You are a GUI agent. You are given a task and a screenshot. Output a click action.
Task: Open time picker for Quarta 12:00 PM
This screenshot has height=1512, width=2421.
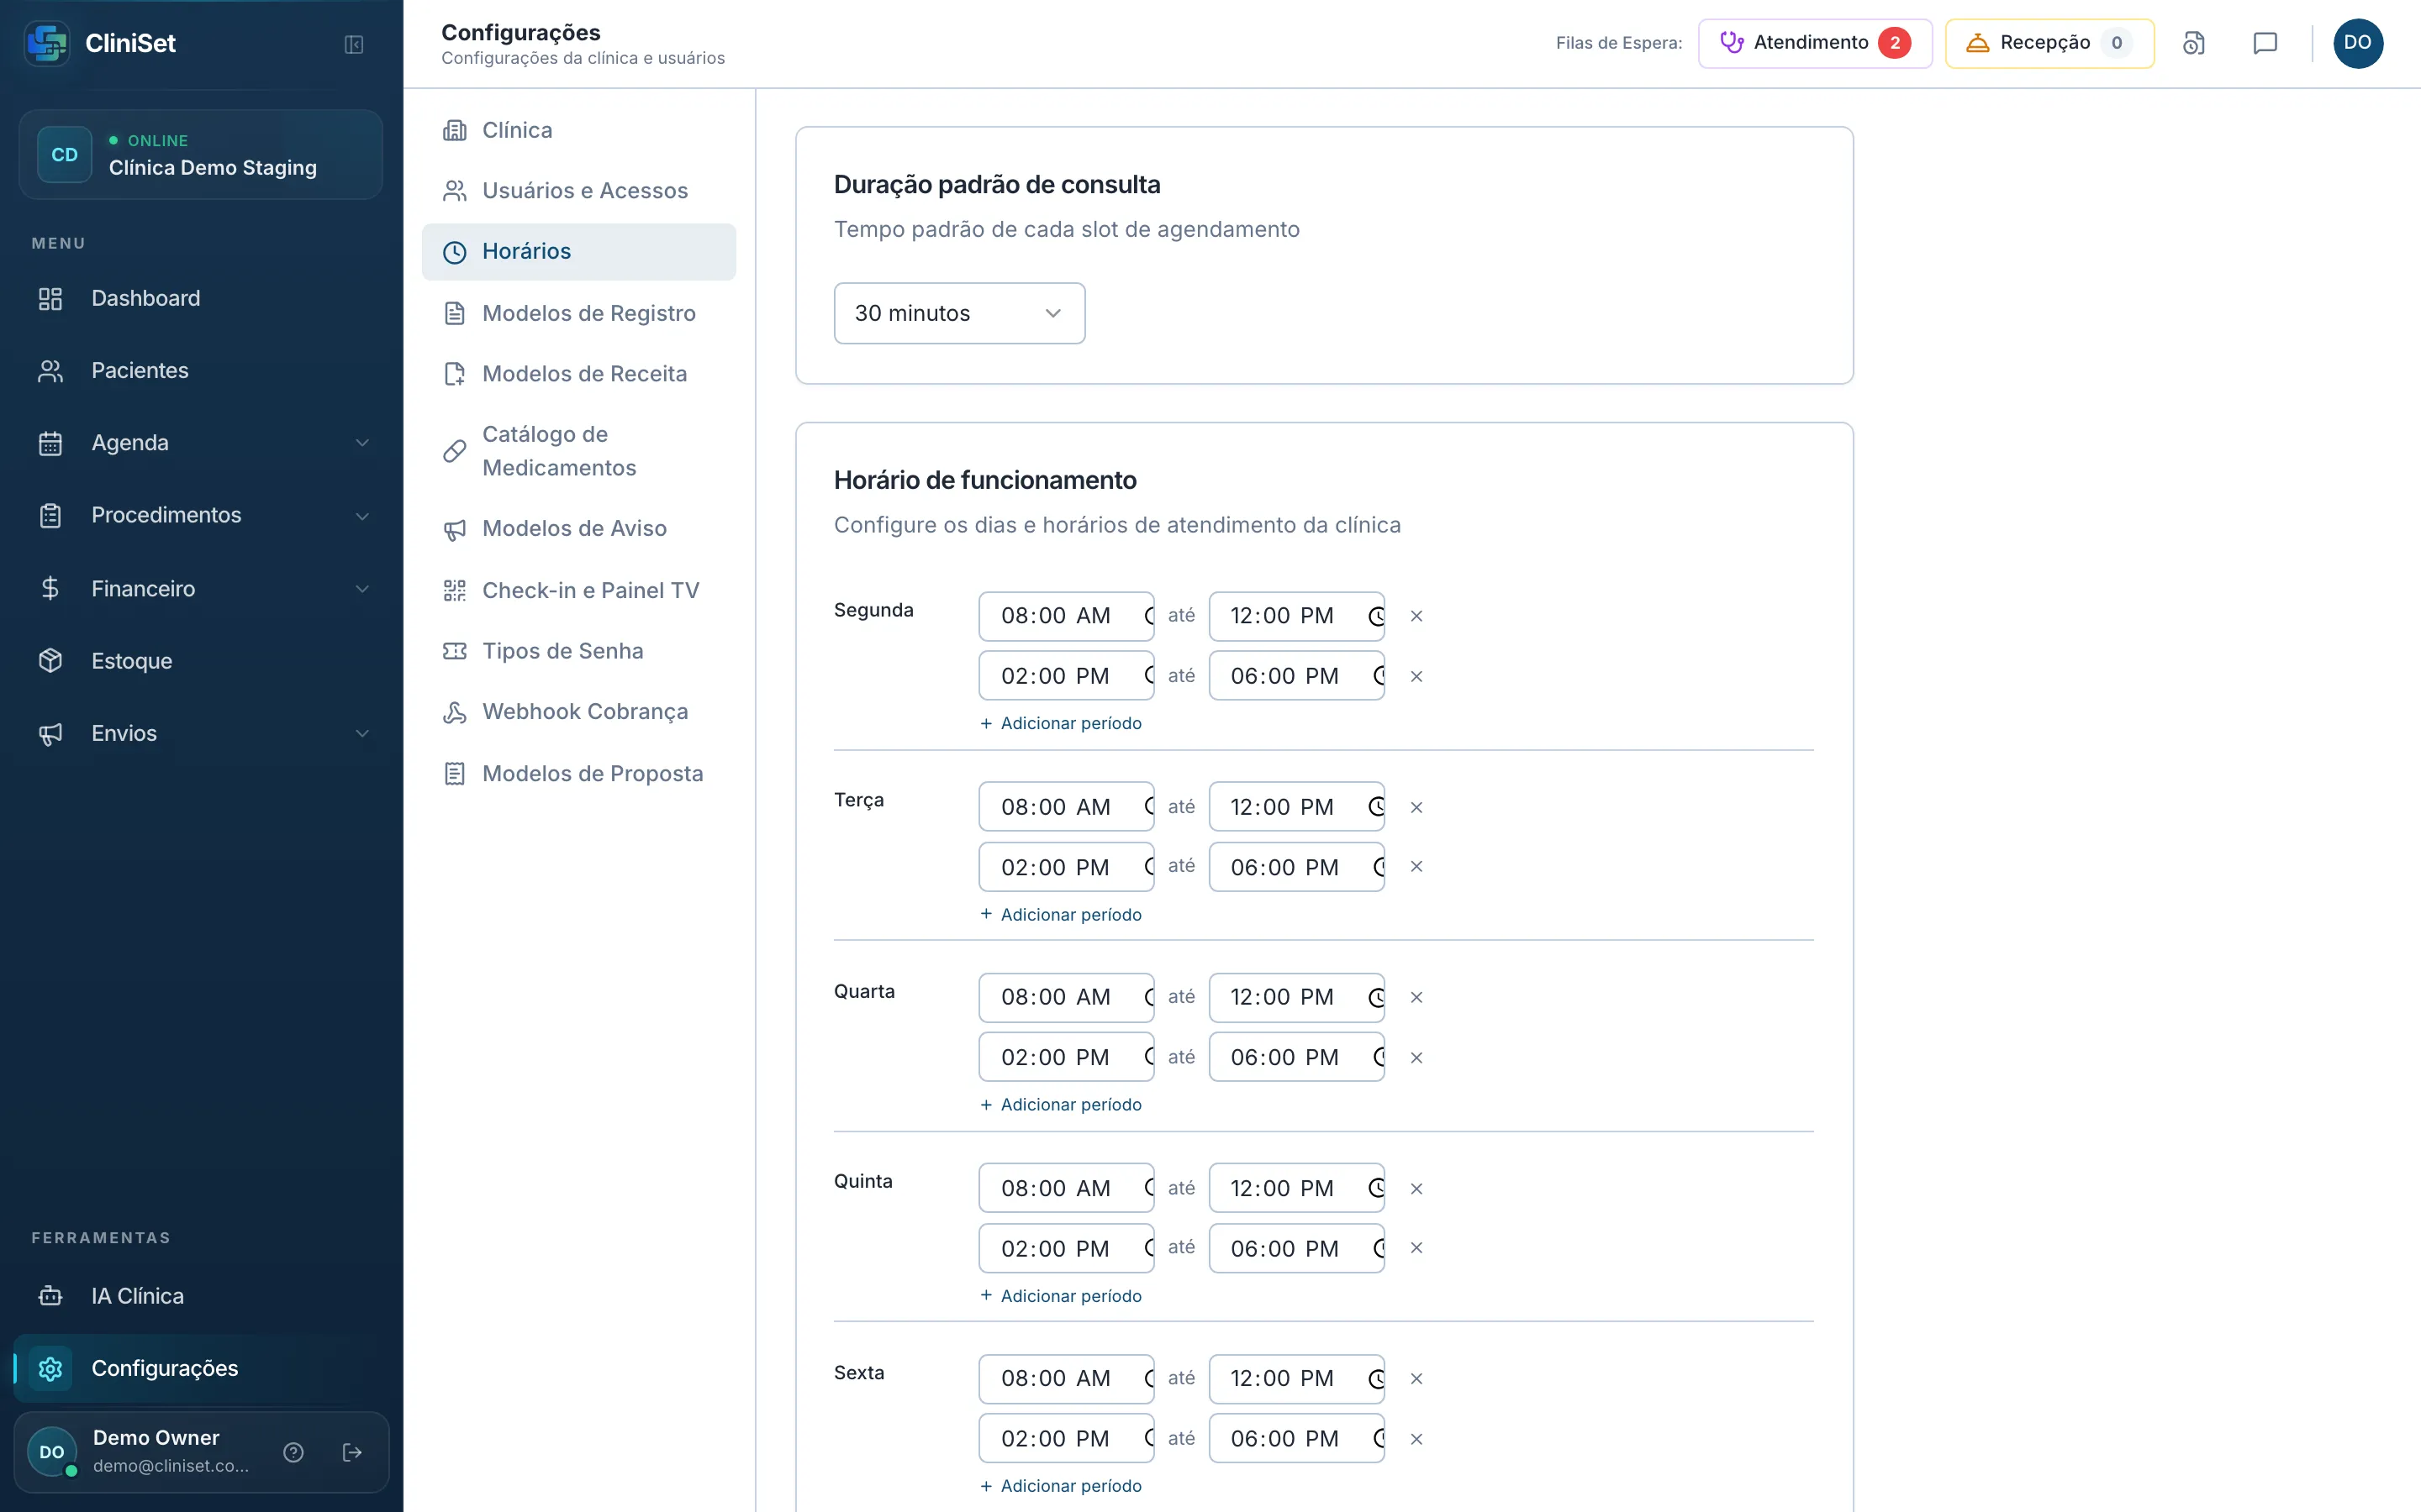(x=1375, y=997)
